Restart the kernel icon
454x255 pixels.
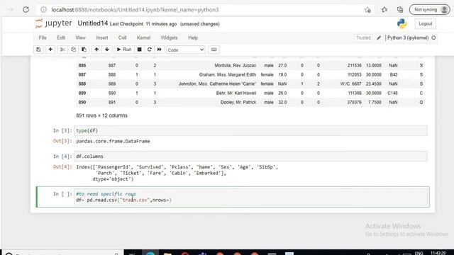150,50
